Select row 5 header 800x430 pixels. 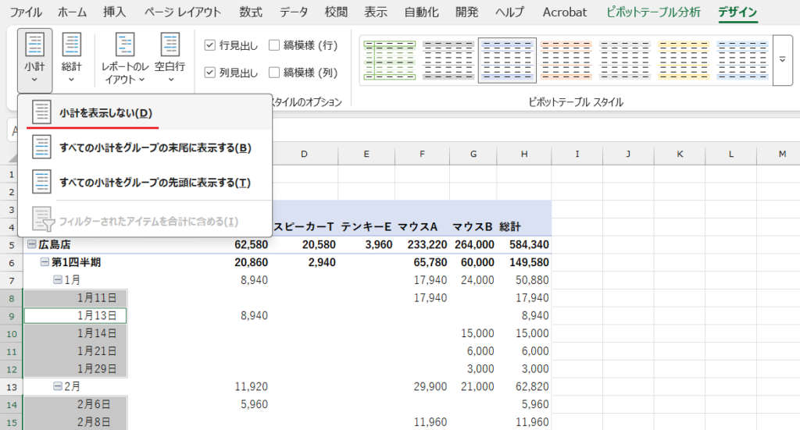[11, 245]
